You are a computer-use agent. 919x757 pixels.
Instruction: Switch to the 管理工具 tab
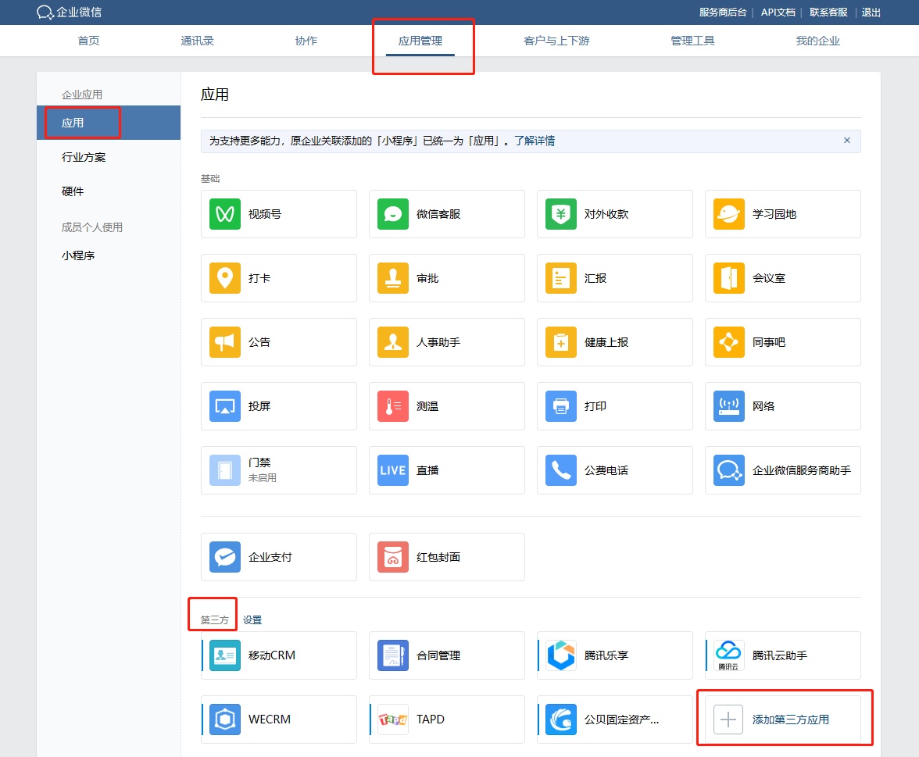pyautogui.click(x=692, y=41)
